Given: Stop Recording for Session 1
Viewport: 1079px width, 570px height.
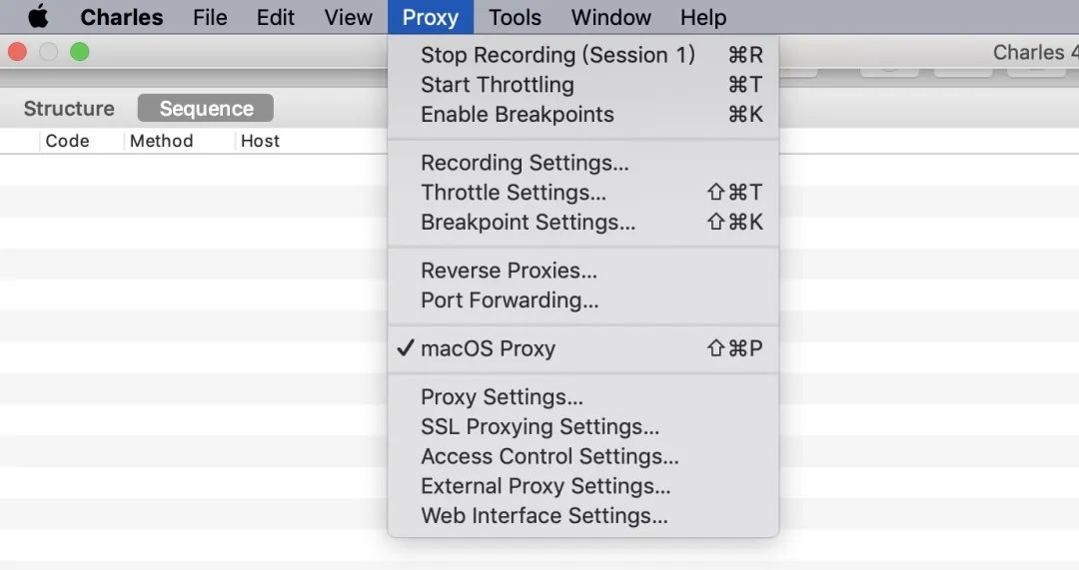Looking at the screenshot, I should pyautogui.click(x=556, y=55).
